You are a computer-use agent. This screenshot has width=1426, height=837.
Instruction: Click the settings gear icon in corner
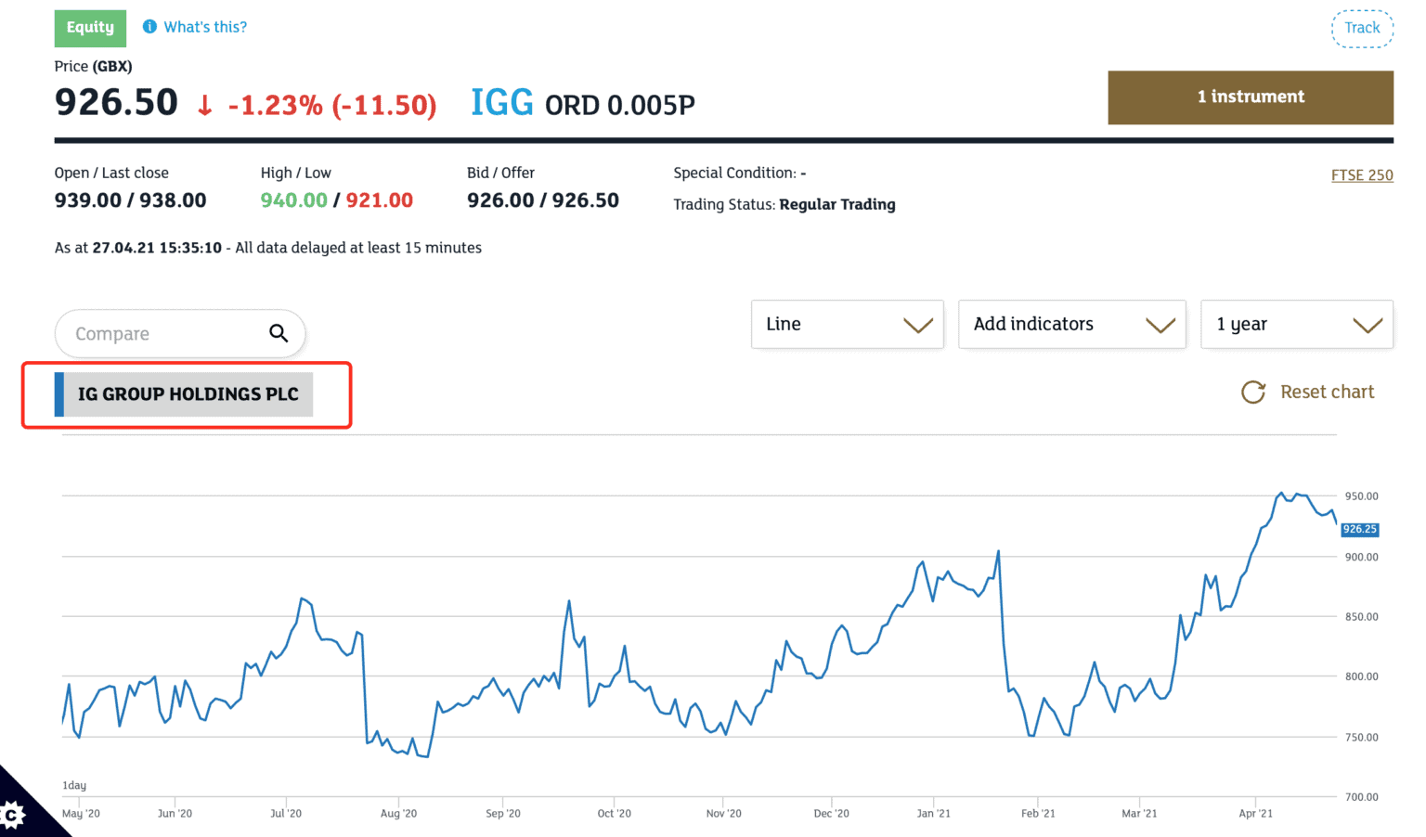coord(11,816)
